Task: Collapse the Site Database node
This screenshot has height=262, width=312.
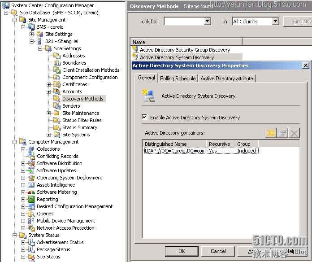Action: [6, 13]
